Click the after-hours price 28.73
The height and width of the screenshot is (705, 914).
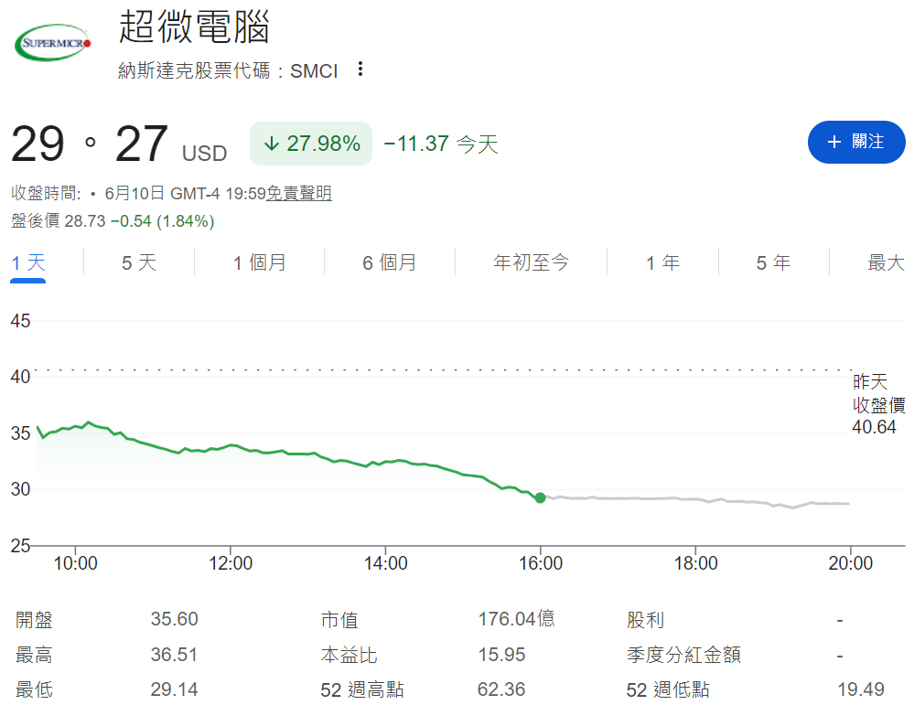[x=85, y=221]
